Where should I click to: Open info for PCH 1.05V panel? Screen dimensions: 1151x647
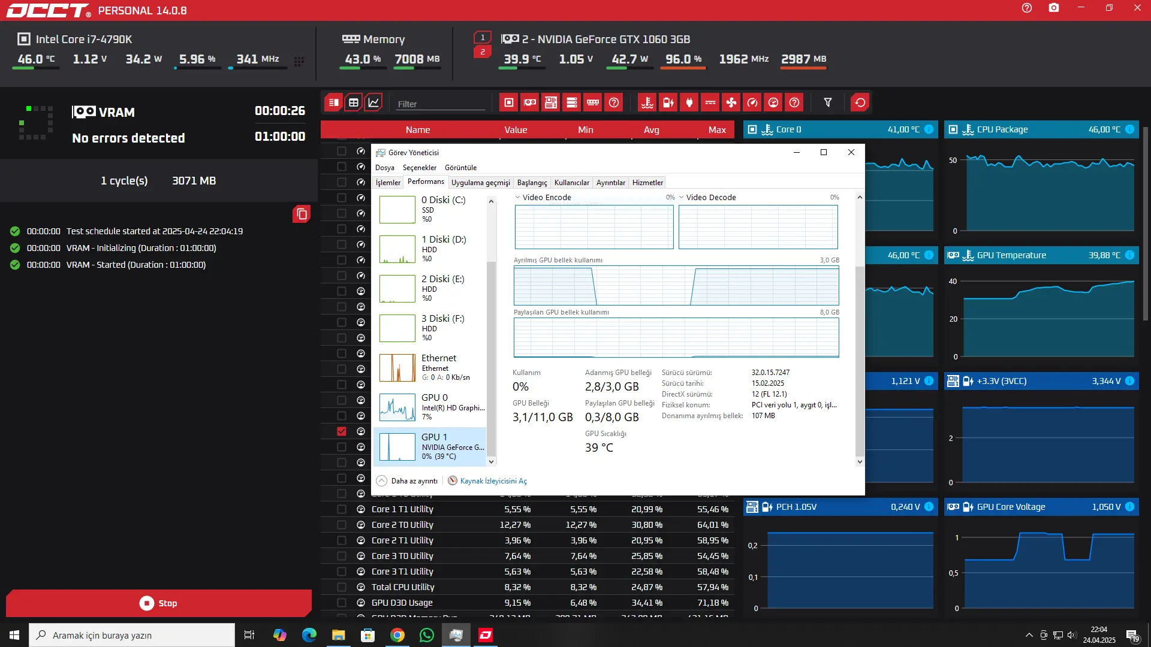929,507
